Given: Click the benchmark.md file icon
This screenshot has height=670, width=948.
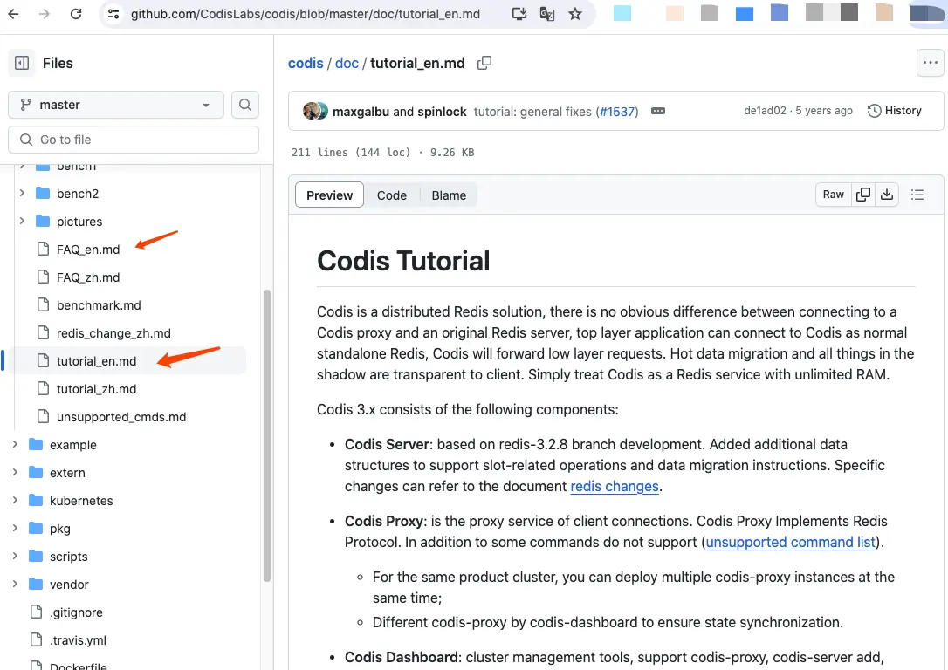Looking at the screenshot, I should tap(43, 304).
